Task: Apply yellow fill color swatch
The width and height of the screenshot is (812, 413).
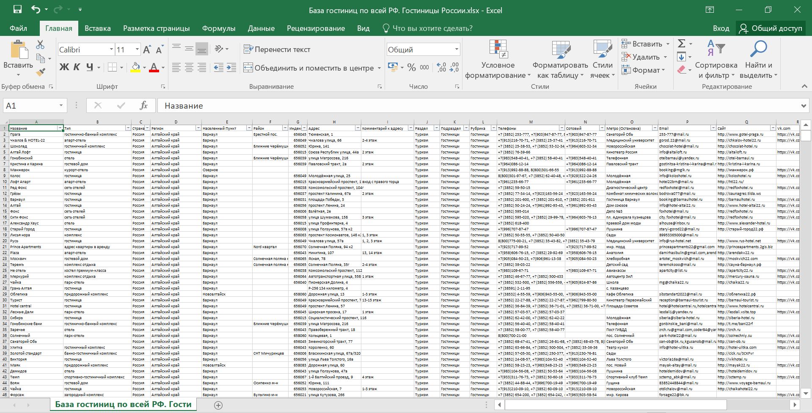Action: [x=135, y=68]
